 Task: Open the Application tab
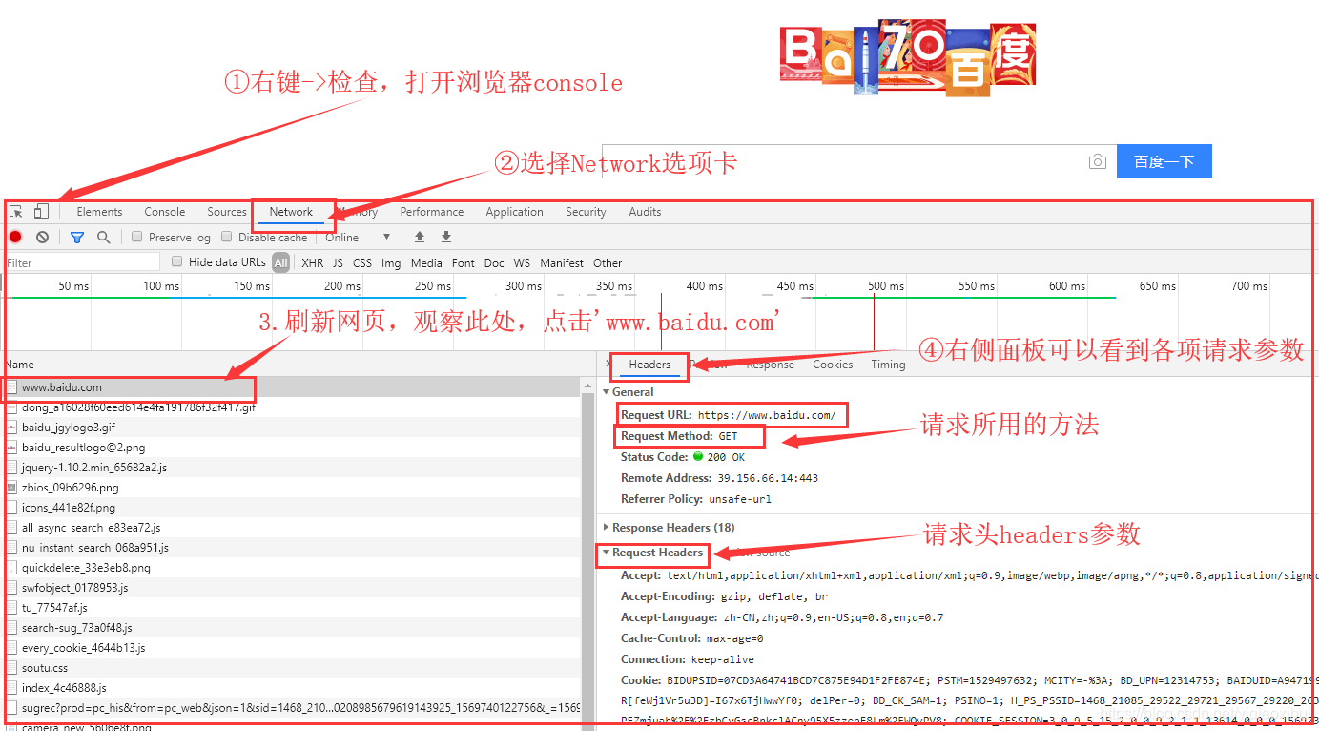click(514, 212)
